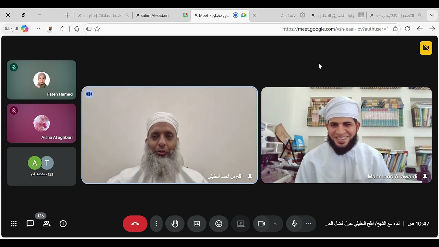Screen dimensions: 439x247
Task: Click the browser refresh button
Action: [407, 29]
